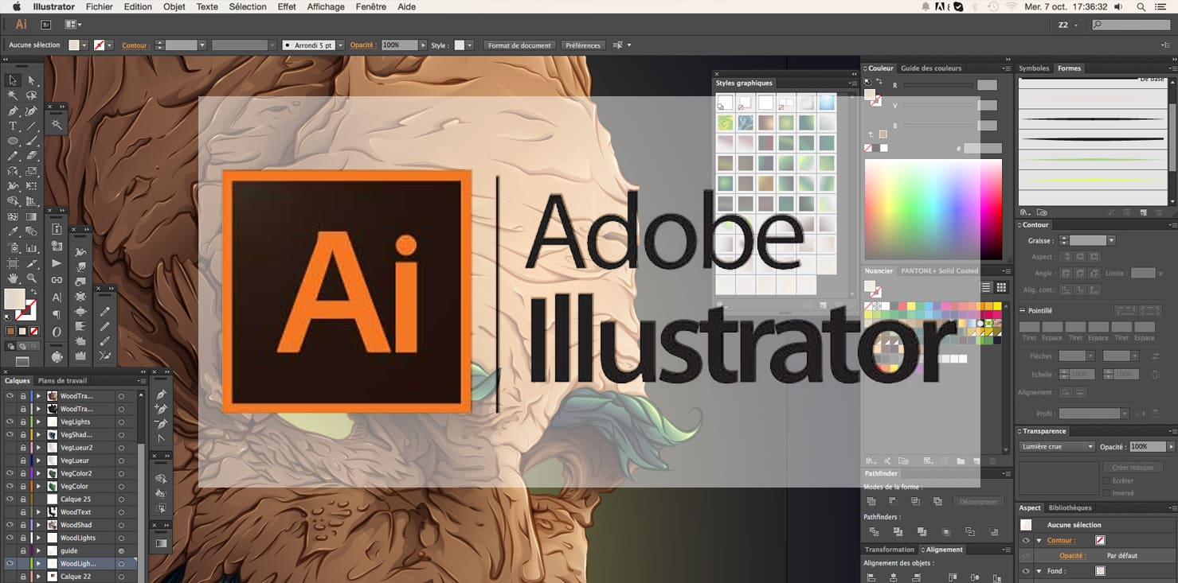Select the Gradient tool in the toolbox
Screen dimensions: 1178x583
coord(32,217)
